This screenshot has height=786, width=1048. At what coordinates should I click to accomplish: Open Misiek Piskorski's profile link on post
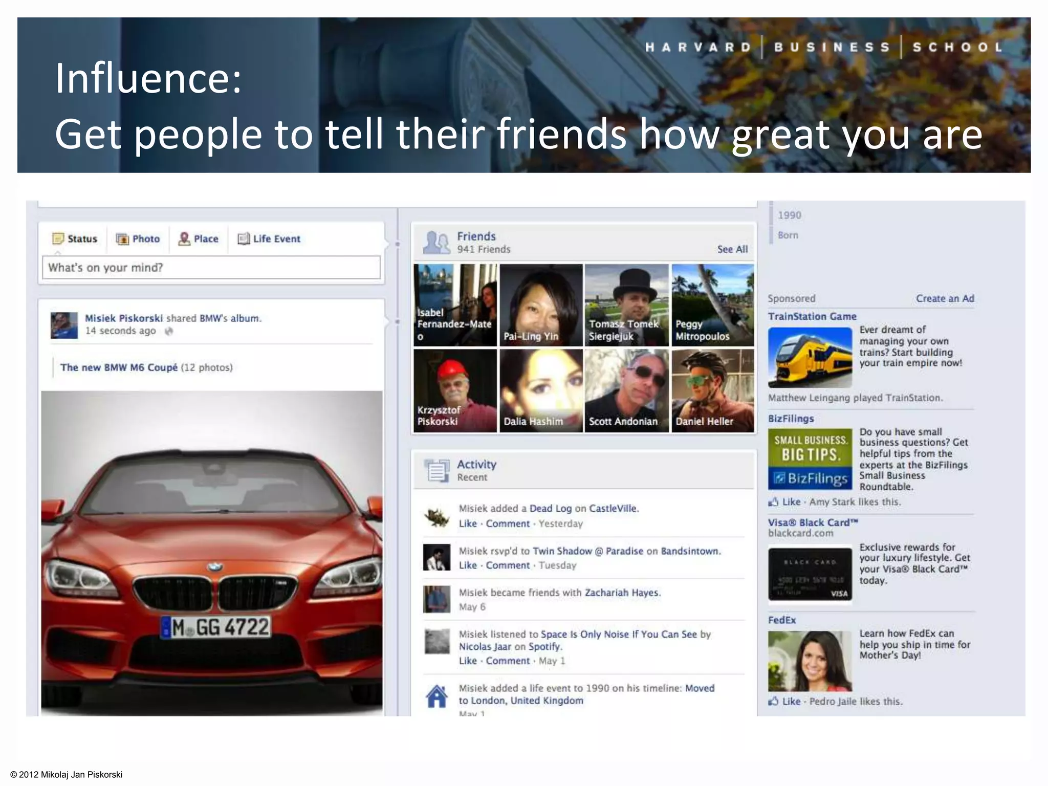click(x=124, y=318)
